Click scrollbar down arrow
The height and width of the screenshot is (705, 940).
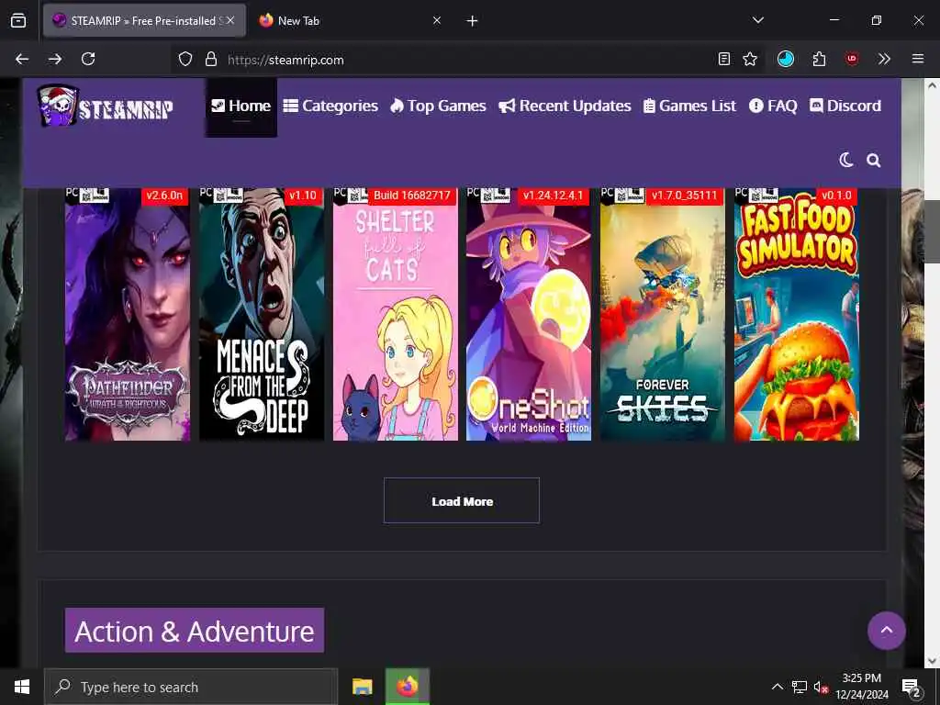pos(932,661)
